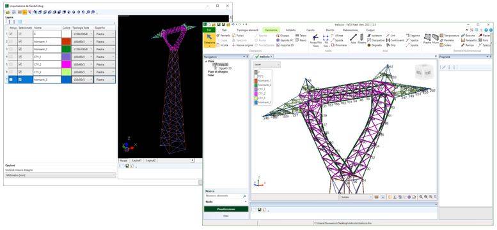Open the Unità di misura Millimetro dropdown
This screenshot has height=230, width=497.
[x=60, y=175]
